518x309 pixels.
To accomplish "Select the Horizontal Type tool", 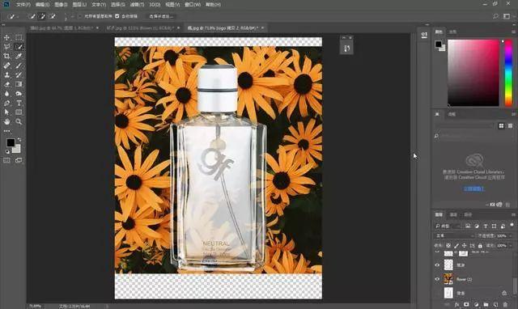I will click(x=19, y=103).
